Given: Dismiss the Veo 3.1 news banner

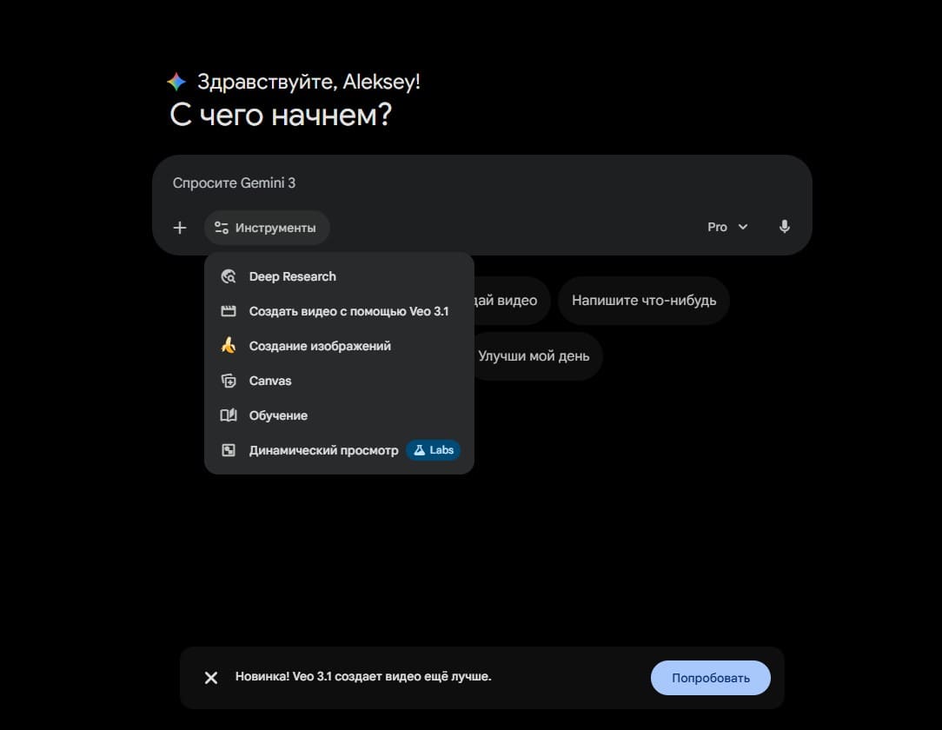Looking at the screenshot, I should (210, 677).
